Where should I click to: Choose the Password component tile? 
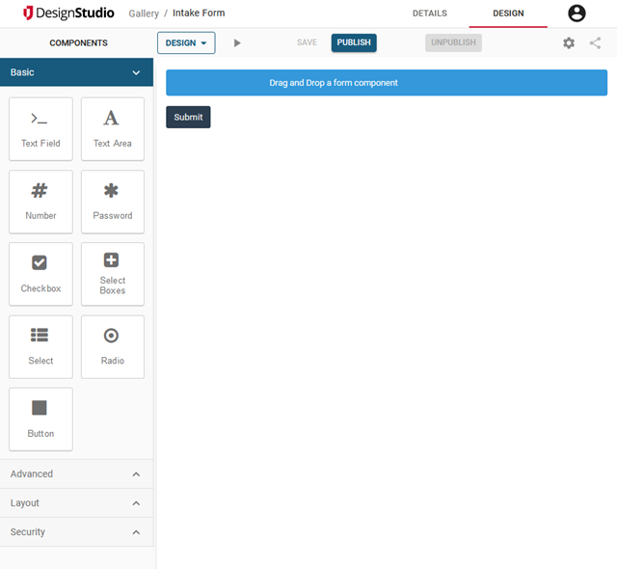pos(113,202)
